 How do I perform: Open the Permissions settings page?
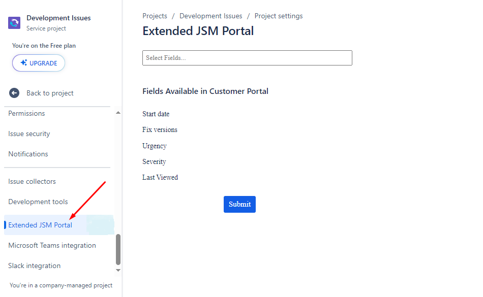(x=26, y=113)
